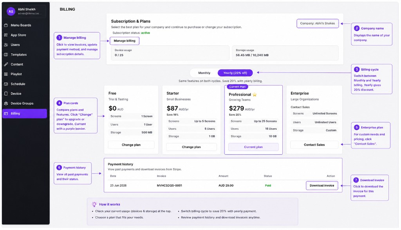Click the 'How it works' heading
This screenshot has height=230, width=401.
[x=110, y=205]
